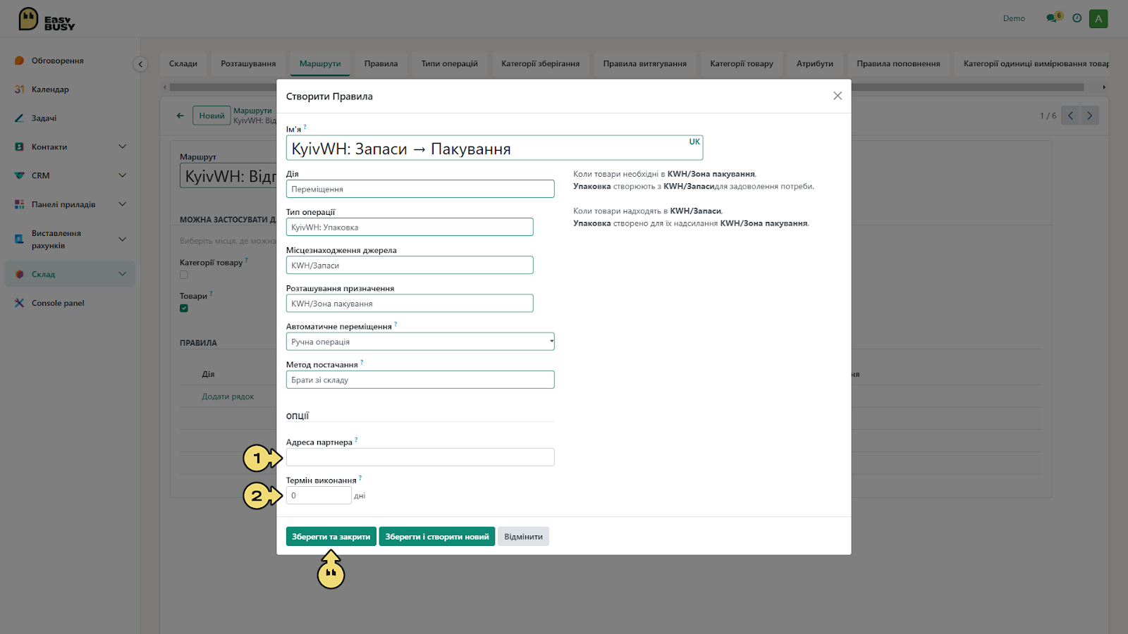1128x634 pixels.
Task: Open the clock activities icon
Action: 1077,18
